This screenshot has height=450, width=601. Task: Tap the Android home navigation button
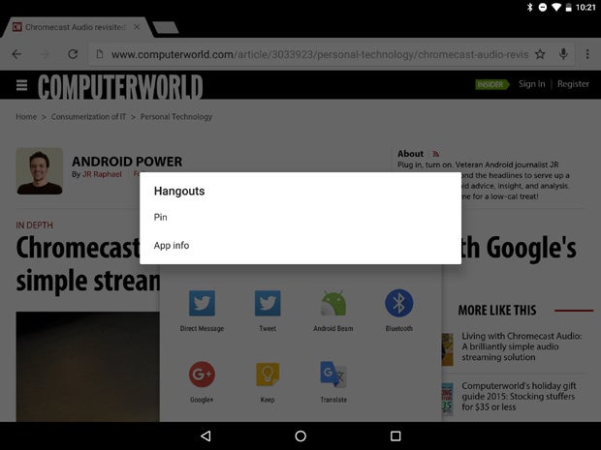[300, 435]
